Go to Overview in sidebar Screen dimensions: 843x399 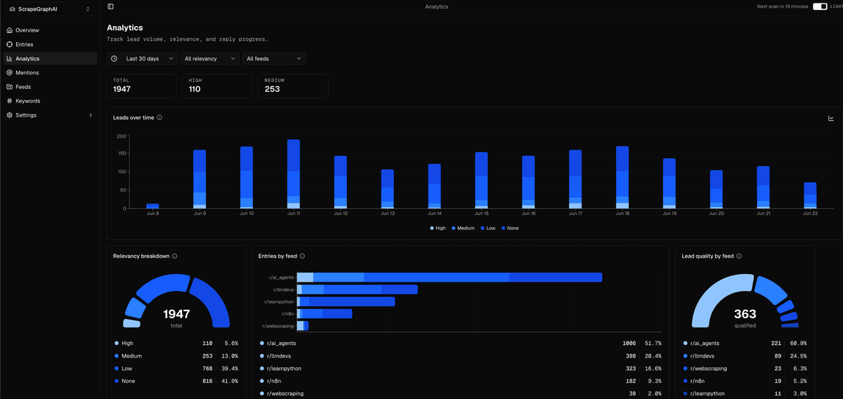pos(50,30)
